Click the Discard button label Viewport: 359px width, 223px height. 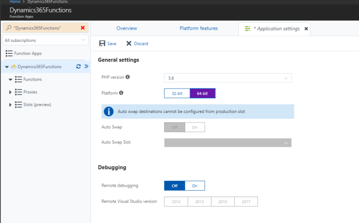tap(141, 44)
